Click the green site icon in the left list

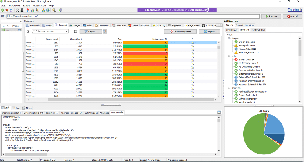pos(3,30)
